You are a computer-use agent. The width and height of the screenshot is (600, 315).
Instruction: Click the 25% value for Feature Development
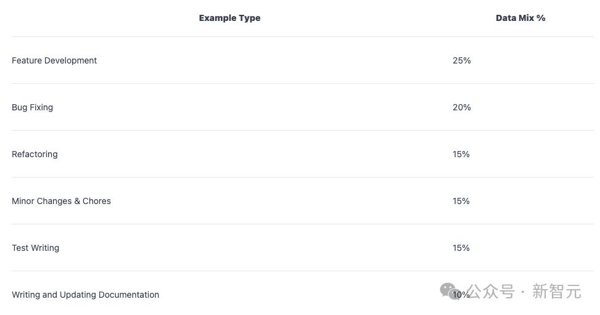tap(461, 60)
